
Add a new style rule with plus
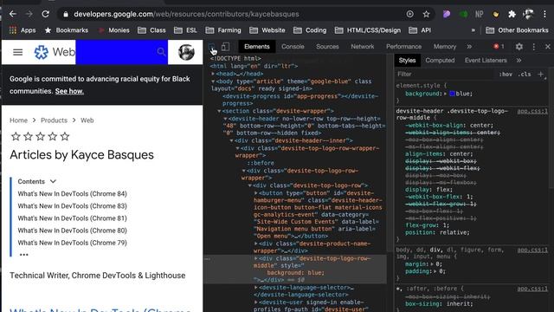coord(540,75)
